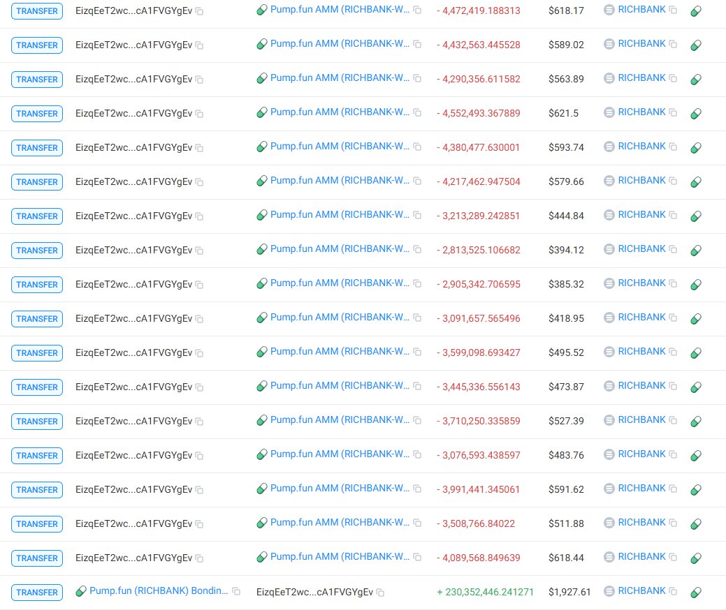Copy RICHBANK token address in the $444.84 row
The height and width of the screenshot is (610, 726).
673,216
